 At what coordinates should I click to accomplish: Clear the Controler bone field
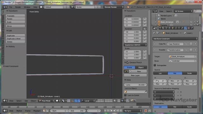195,61
